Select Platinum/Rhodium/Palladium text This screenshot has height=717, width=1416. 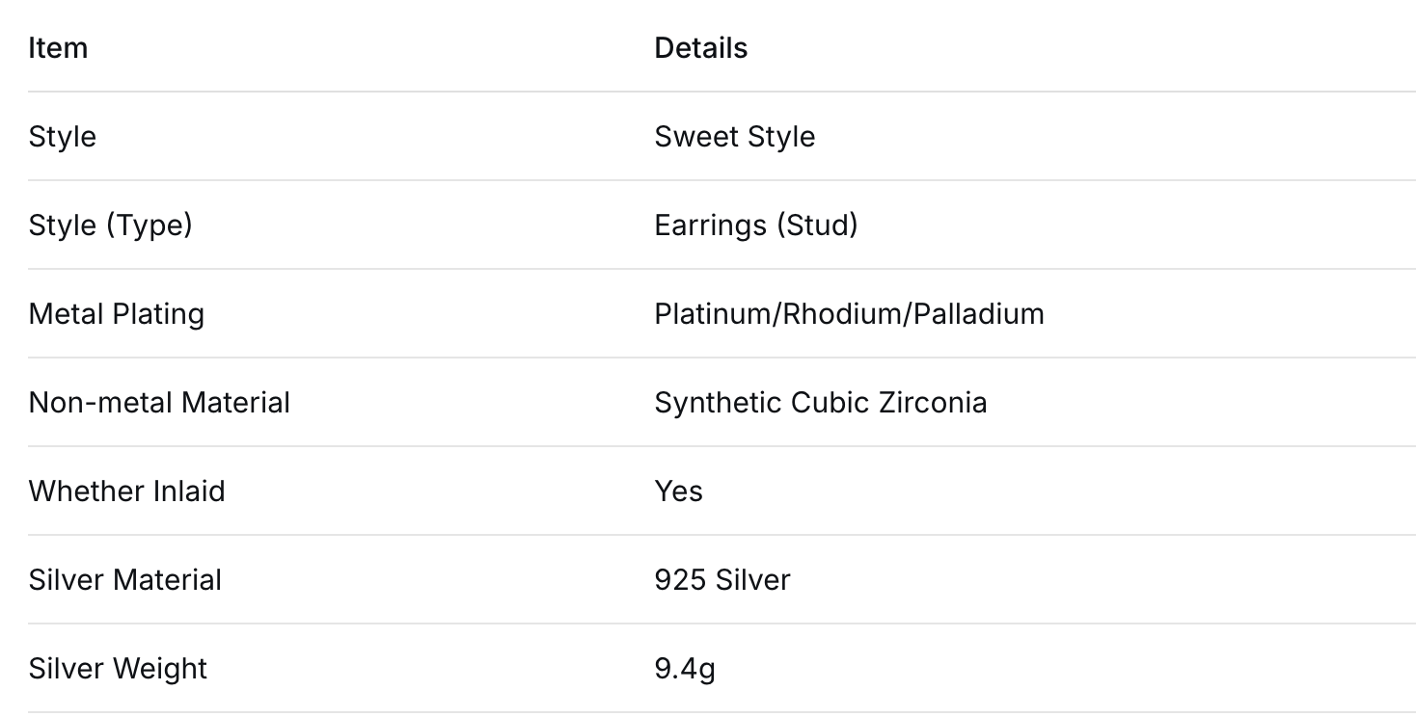pos(849,313)
